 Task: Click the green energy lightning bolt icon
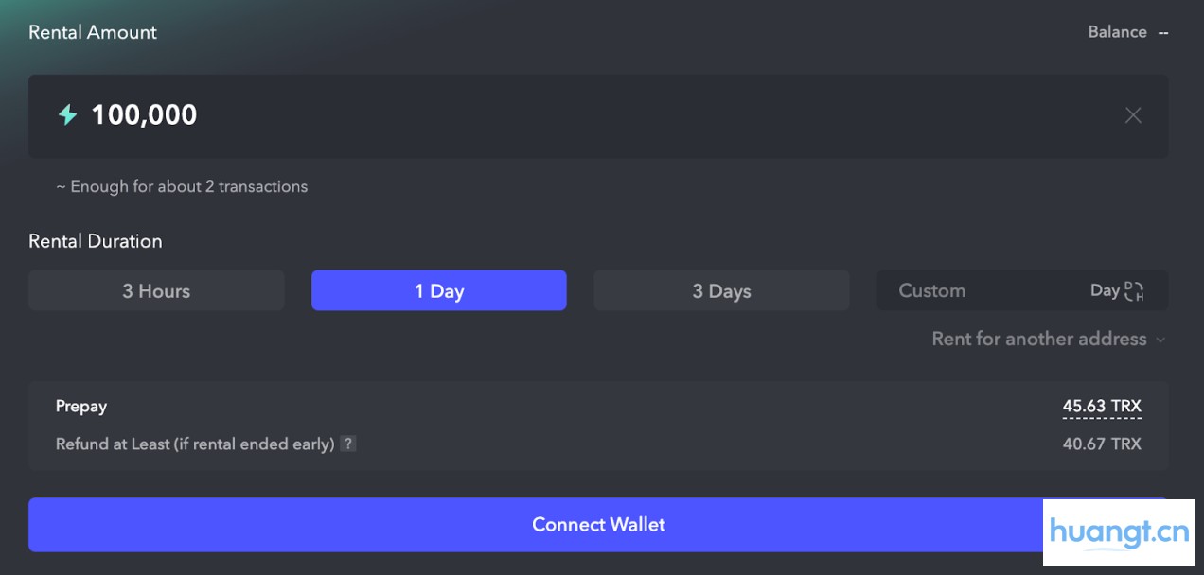67,115
